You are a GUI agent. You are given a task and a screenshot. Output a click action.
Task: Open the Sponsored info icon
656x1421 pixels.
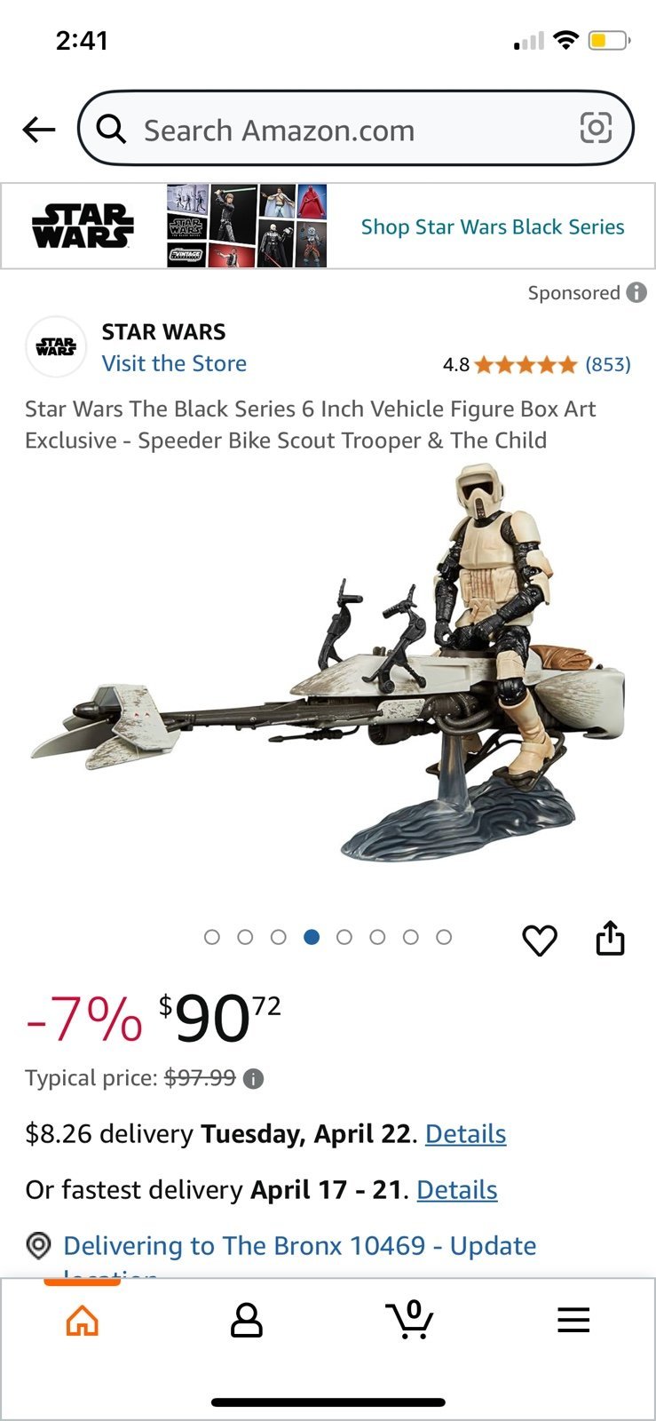pos(636,292)
